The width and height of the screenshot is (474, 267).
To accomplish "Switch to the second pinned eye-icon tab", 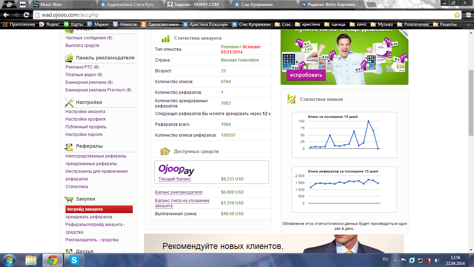I will 22,5.
